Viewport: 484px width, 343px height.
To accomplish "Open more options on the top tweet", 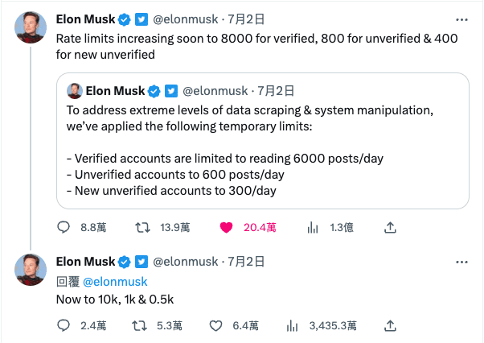I will click(461, 20).
